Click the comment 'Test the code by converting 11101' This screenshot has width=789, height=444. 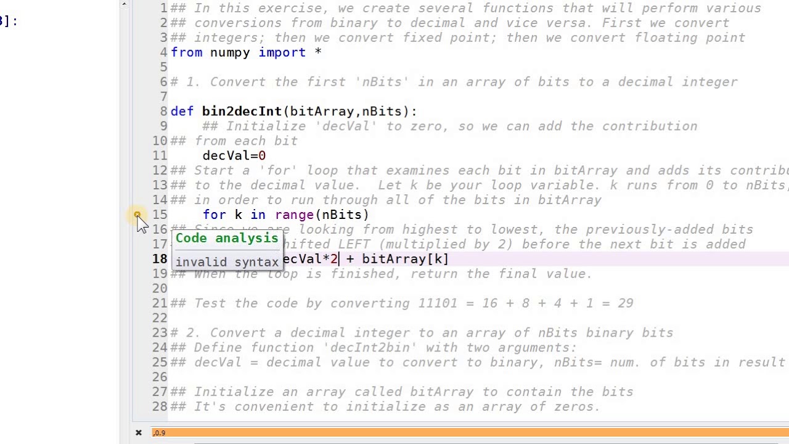click(x=402, y=303)
